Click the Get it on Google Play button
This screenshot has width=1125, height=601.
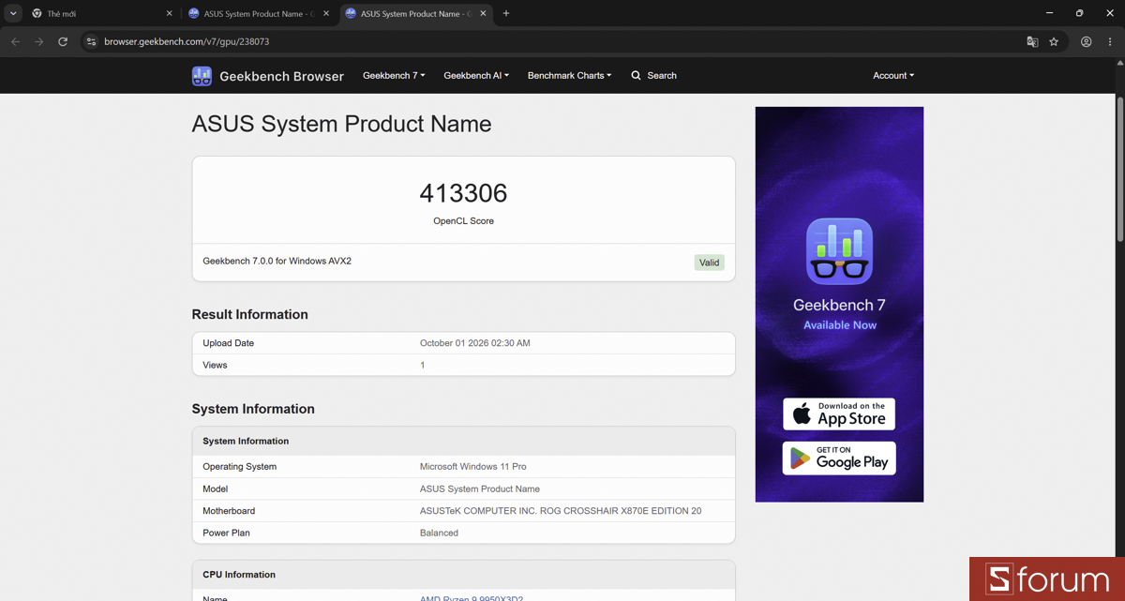[x=839, y=458]
